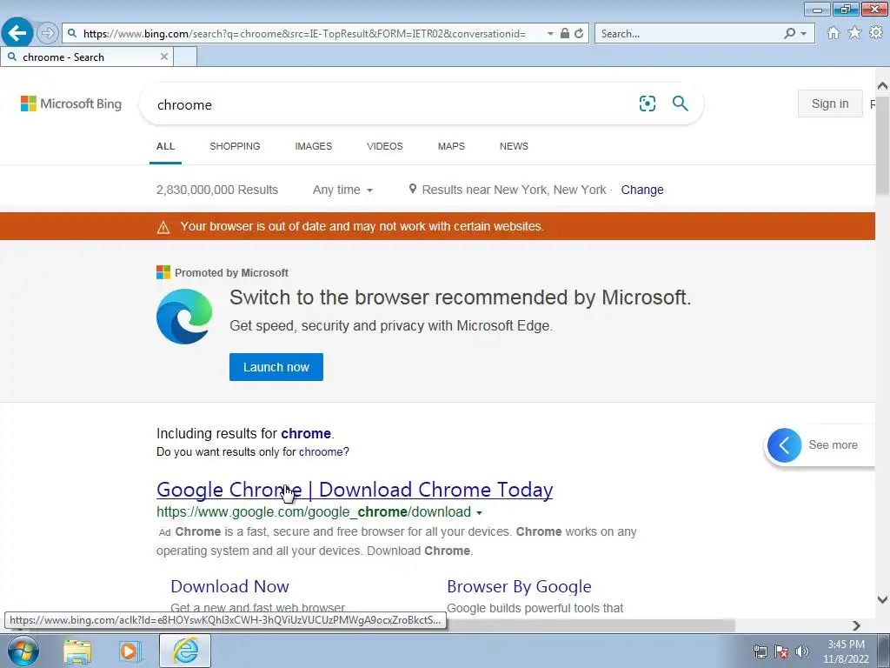This screenshot has width=890, height=668.
Task: Click the magnifier icon in the browser search box
Action: coord(789,34)
